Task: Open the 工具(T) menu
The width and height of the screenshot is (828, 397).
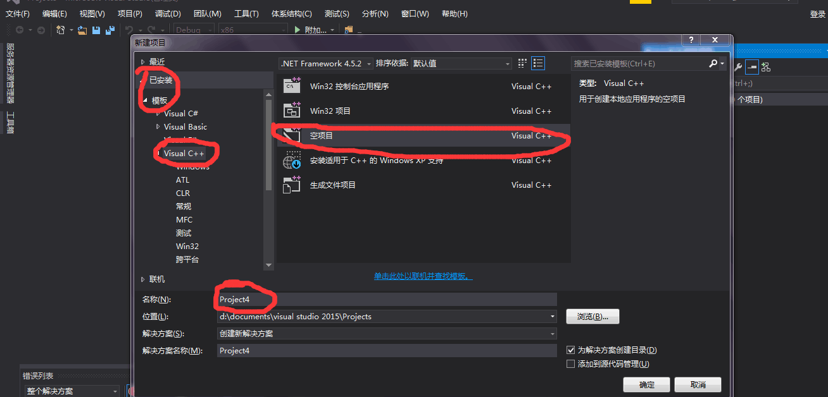Action: [246, 13]
